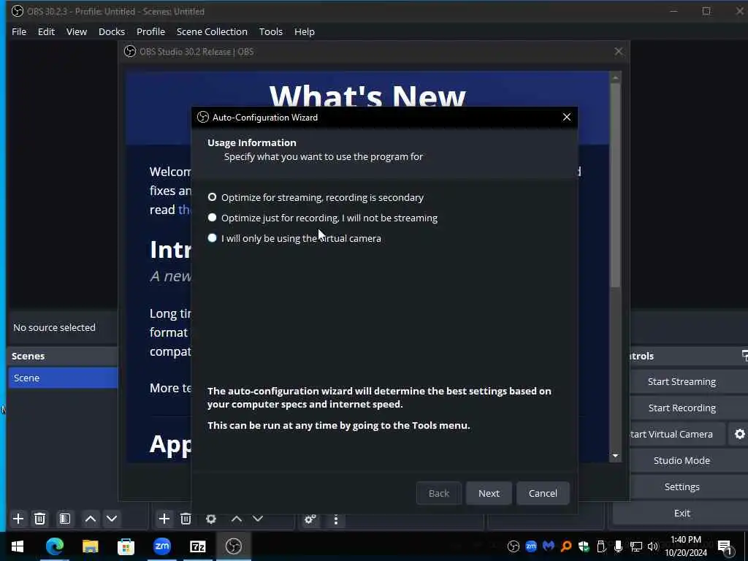Select only using virtual camera option
The image size is (748, 561).
pos(294,239)
